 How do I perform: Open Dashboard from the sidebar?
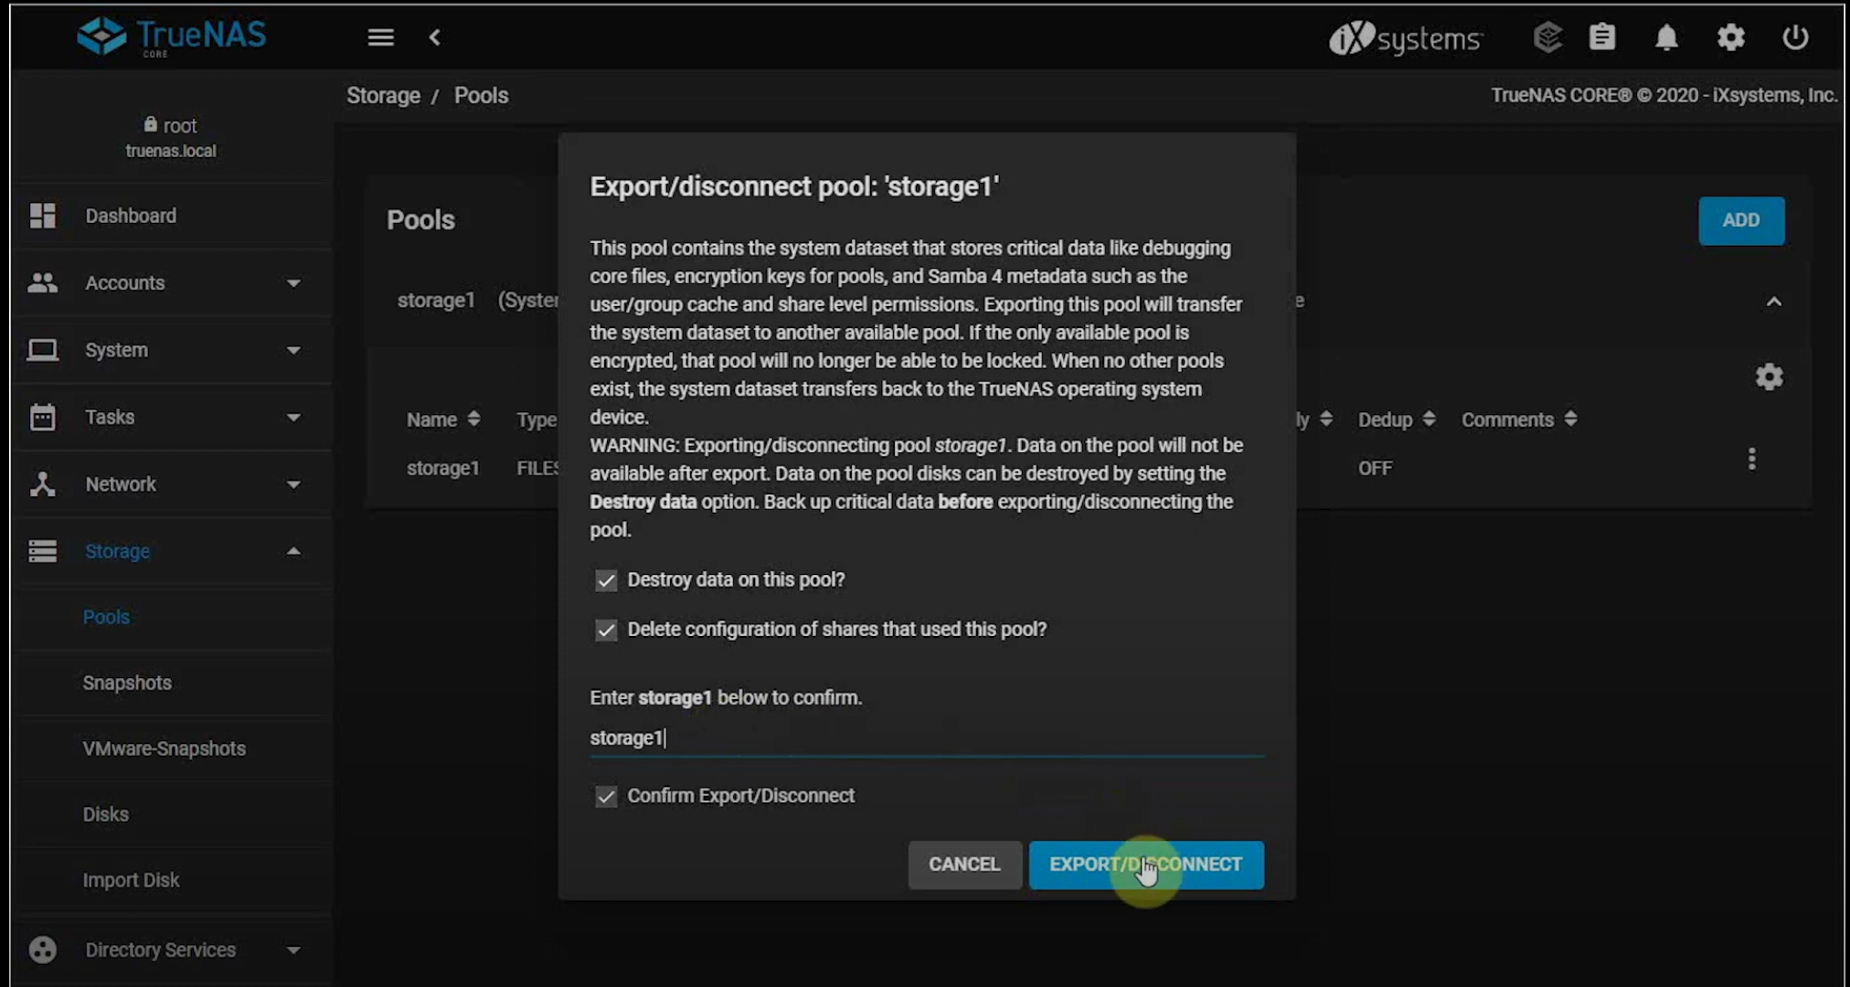131,216
